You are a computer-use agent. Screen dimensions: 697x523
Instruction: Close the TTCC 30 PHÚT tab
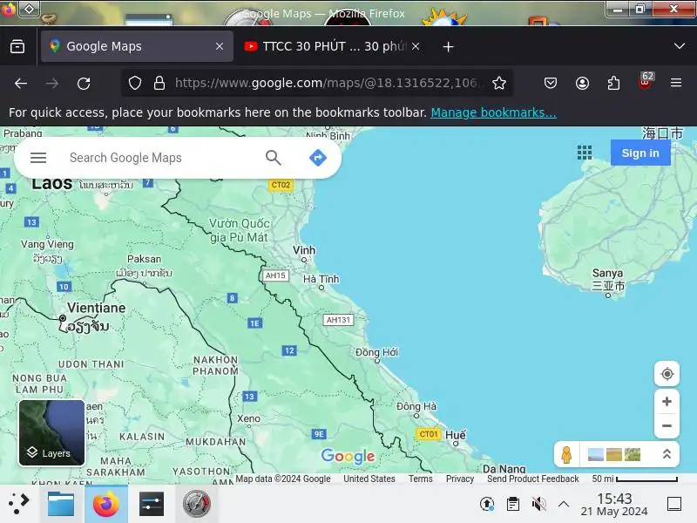(416, 46)
